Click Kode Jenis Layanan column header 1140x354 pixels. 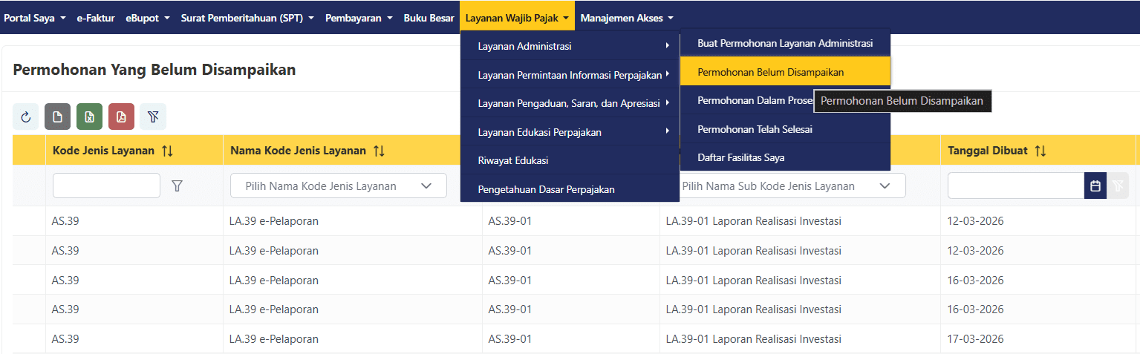(134, 151)
